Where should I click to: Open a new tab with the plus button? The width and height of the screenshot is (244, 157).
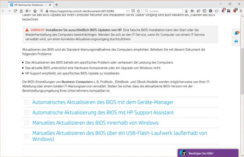click(x=57, y=5)
